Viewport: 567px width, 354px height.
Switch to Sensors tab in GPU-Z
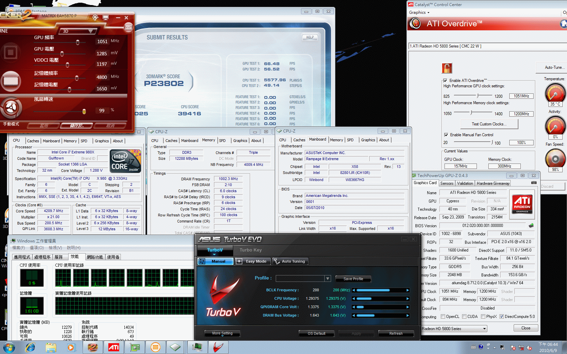click(x=447, y=183)
